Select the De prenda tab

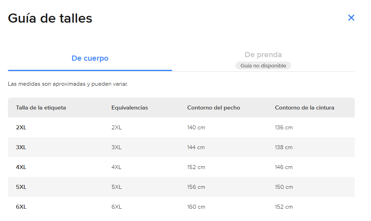tap(263, 55)
